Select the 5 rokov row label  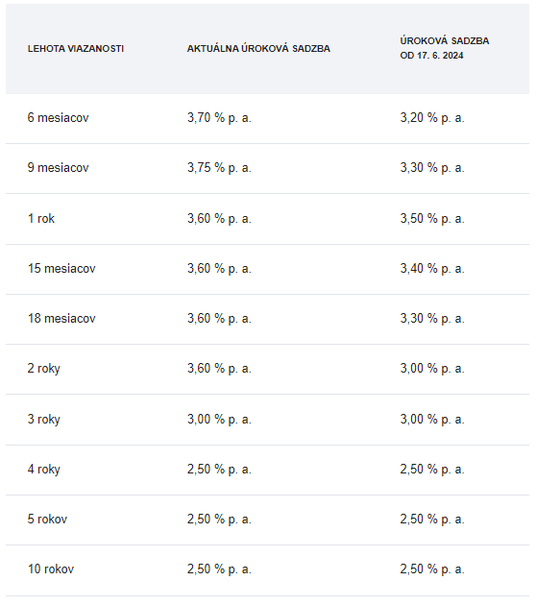coord(47,520)
